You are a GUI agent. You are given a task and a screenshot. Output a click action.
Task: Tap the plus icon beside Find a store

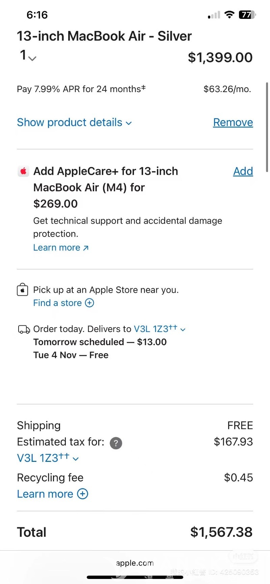[x=89, y=303]
